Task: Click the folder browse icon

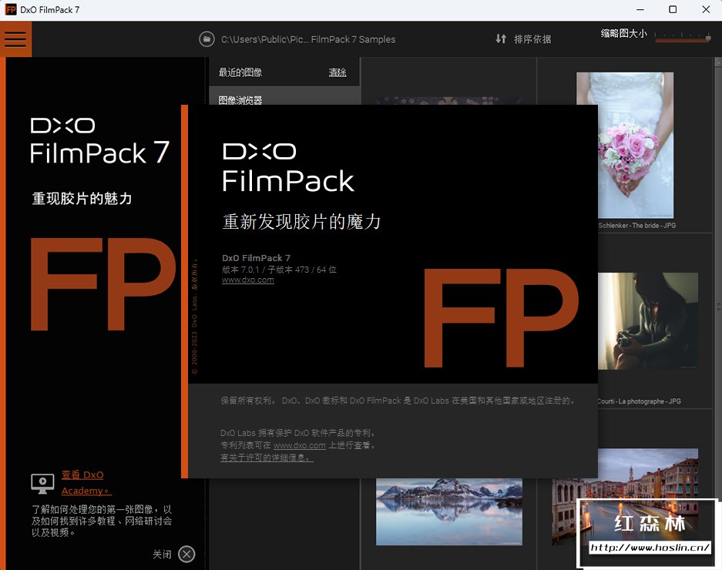Action: 207,39
